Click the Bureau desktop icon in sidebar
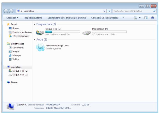159x113 pixels. (10, 28)
